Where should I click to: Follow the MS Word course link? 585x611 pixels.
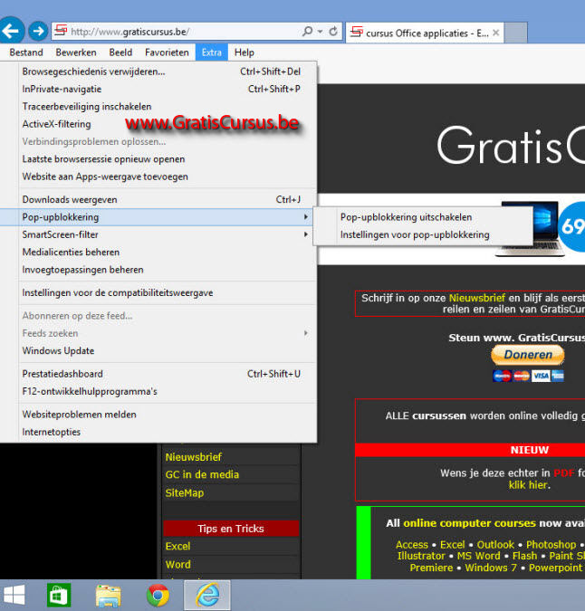[479, 556]
